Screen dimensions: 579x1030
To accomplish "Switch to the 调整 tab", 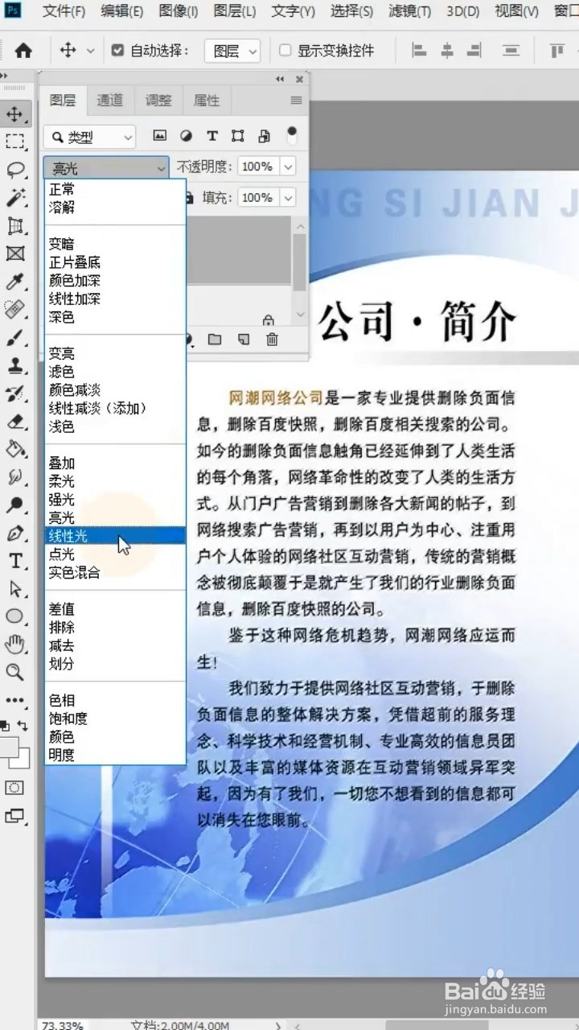I will point(158,101).
